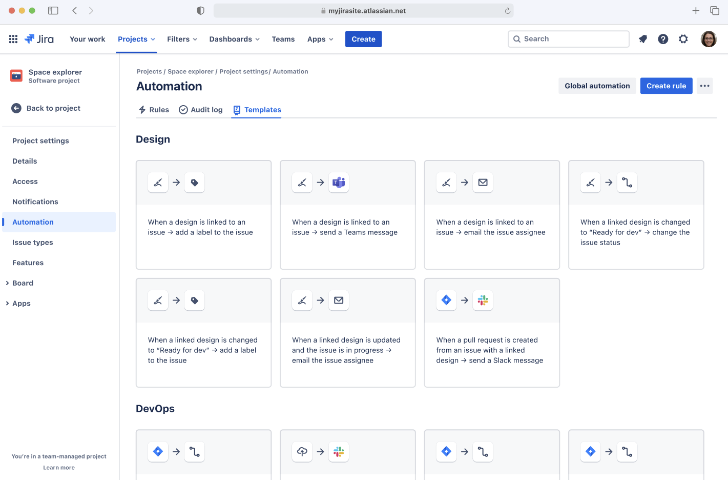
Task: Open the Learn more link
Action: coord(58,467)
